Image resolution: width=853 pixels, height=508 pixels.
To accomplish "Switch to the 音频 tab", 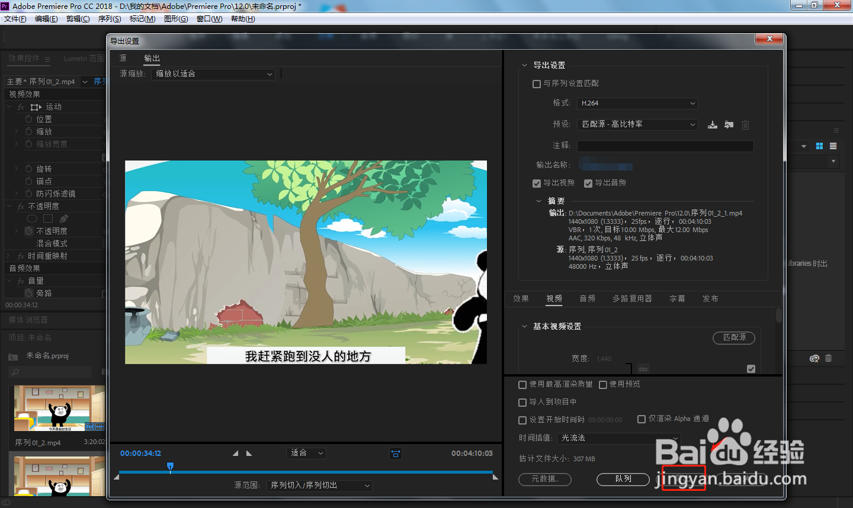I will pos(587,299).
